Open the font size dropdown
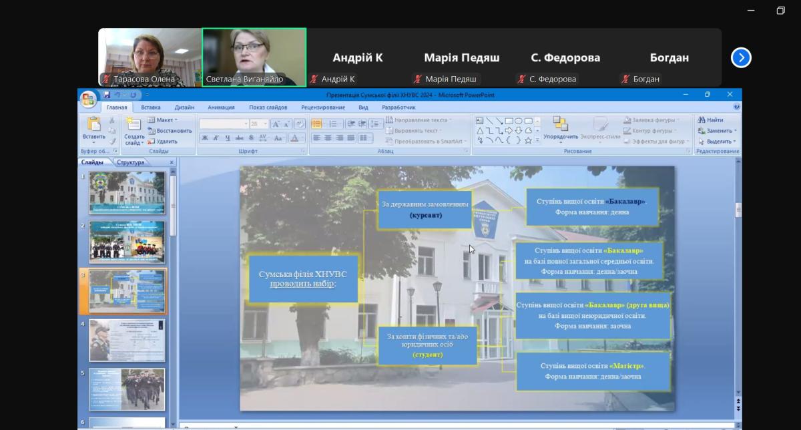Image resolution: width=801 pixels, height=430 pixels. (266, 124)
